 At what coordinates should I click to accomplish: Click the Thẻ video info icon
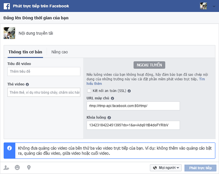(27, 84)
